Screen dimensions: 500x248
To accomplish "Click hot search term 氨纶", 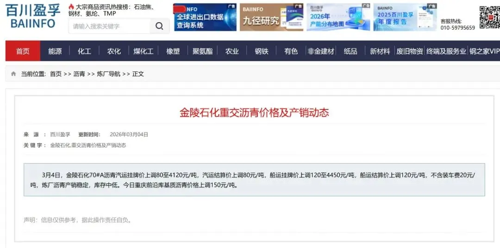I will coord(92,14).
